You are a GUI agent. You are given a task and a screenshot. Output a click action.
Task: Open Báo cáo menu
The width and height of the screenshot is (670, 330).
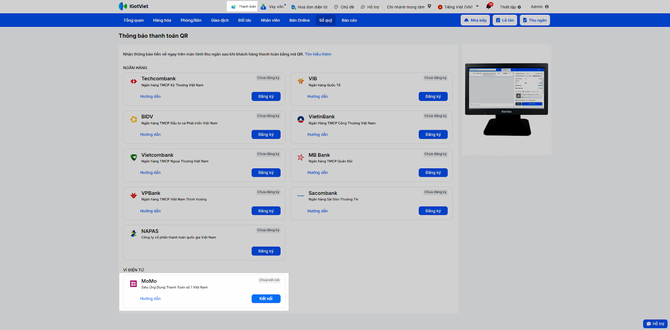tap(349, 20)
